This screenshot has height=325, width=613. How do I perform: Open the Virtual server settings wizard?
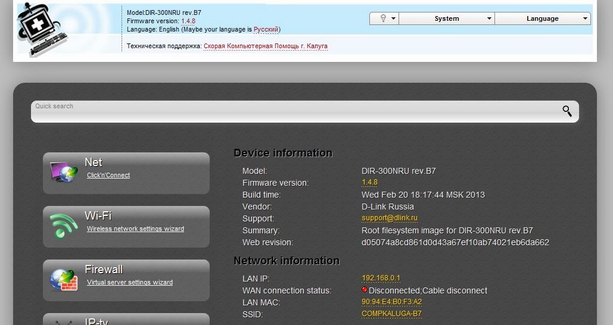pyautogui.click(x=130, y=282)
